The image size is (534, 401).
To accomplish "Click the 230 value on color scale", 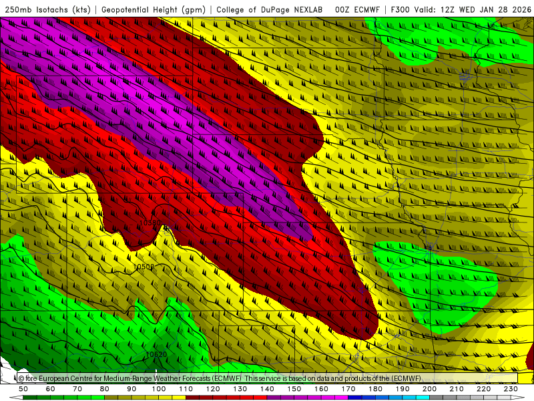I will (511, 389).
